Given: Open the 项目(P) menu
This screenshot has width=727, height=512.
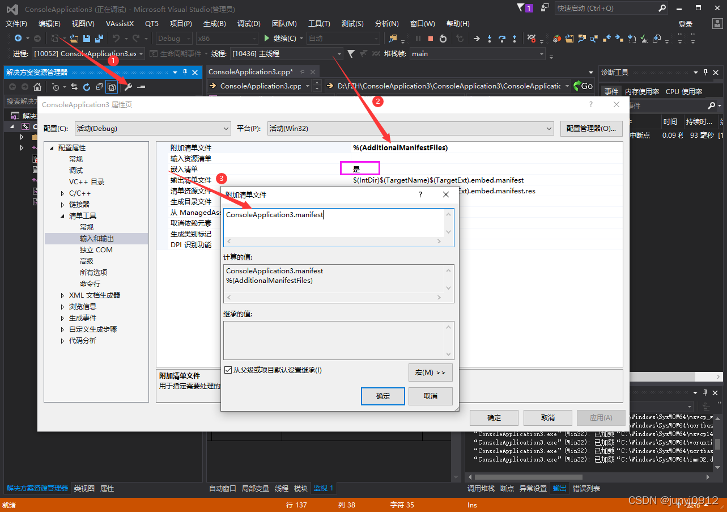Looking at the screenshot, I should pyautogui.click(x=181, y=24).
